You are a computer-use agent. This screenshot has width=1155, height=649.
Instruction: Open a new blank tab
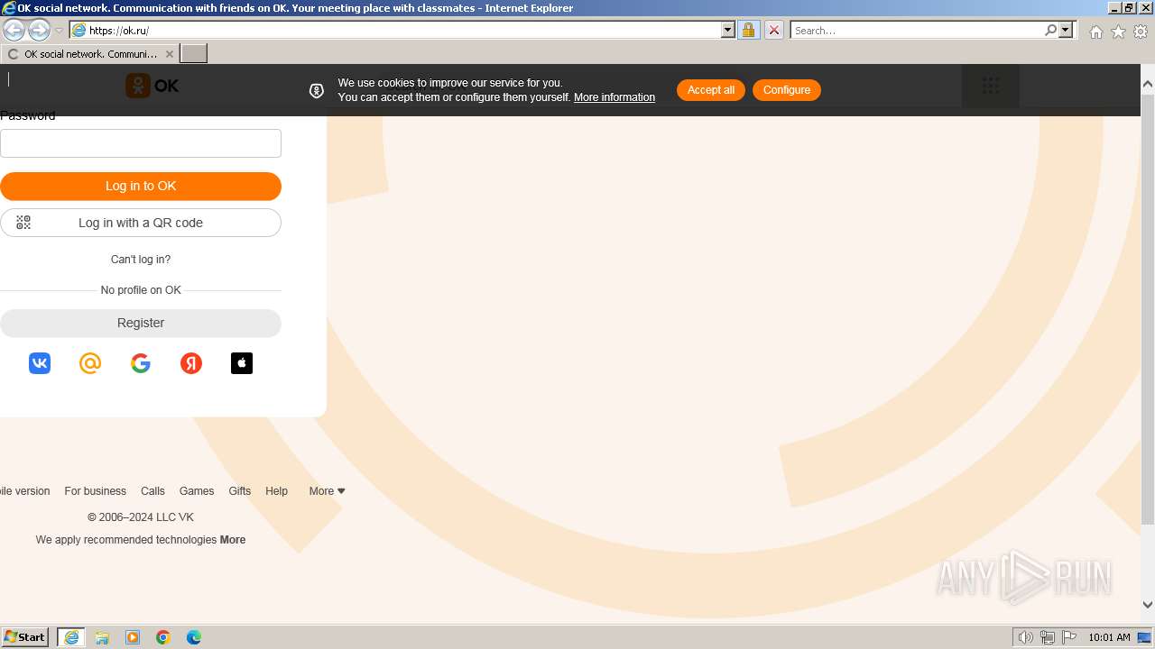(194, 54)
